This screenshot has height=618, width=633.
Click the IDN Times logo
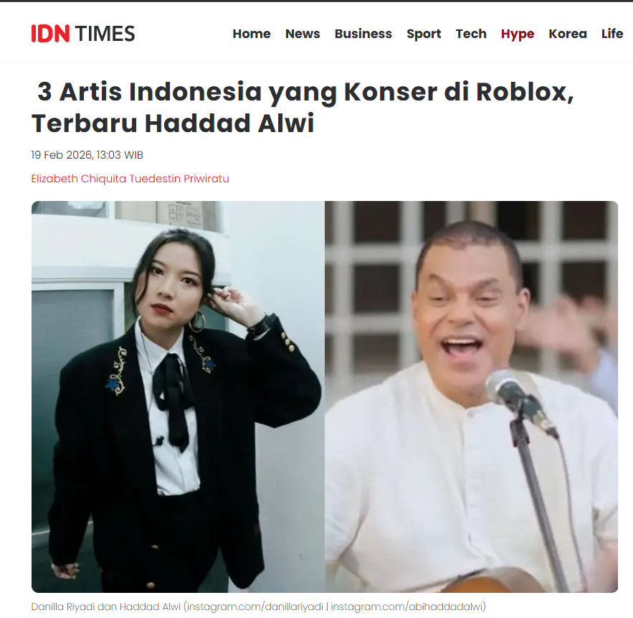pos(83,34)
